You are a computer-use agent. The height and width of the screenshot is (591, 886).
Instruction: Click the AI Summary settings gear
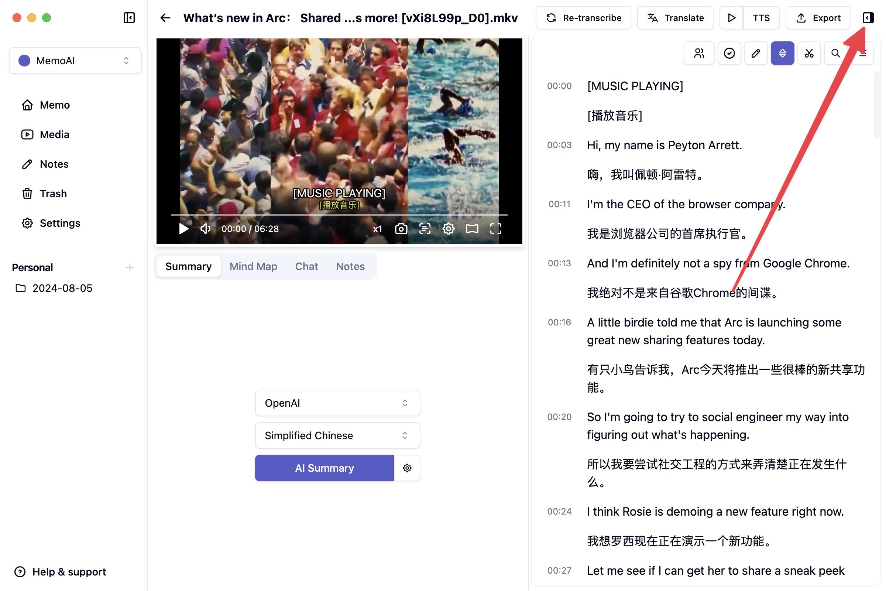pos(408,468)
